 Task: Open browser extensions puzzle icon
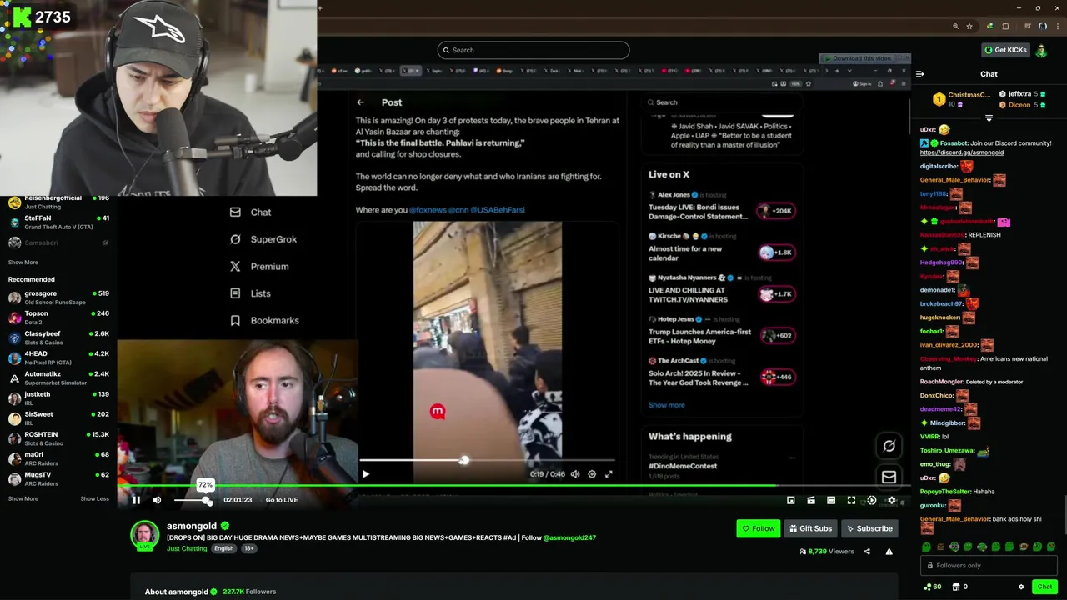(1005, 27)
